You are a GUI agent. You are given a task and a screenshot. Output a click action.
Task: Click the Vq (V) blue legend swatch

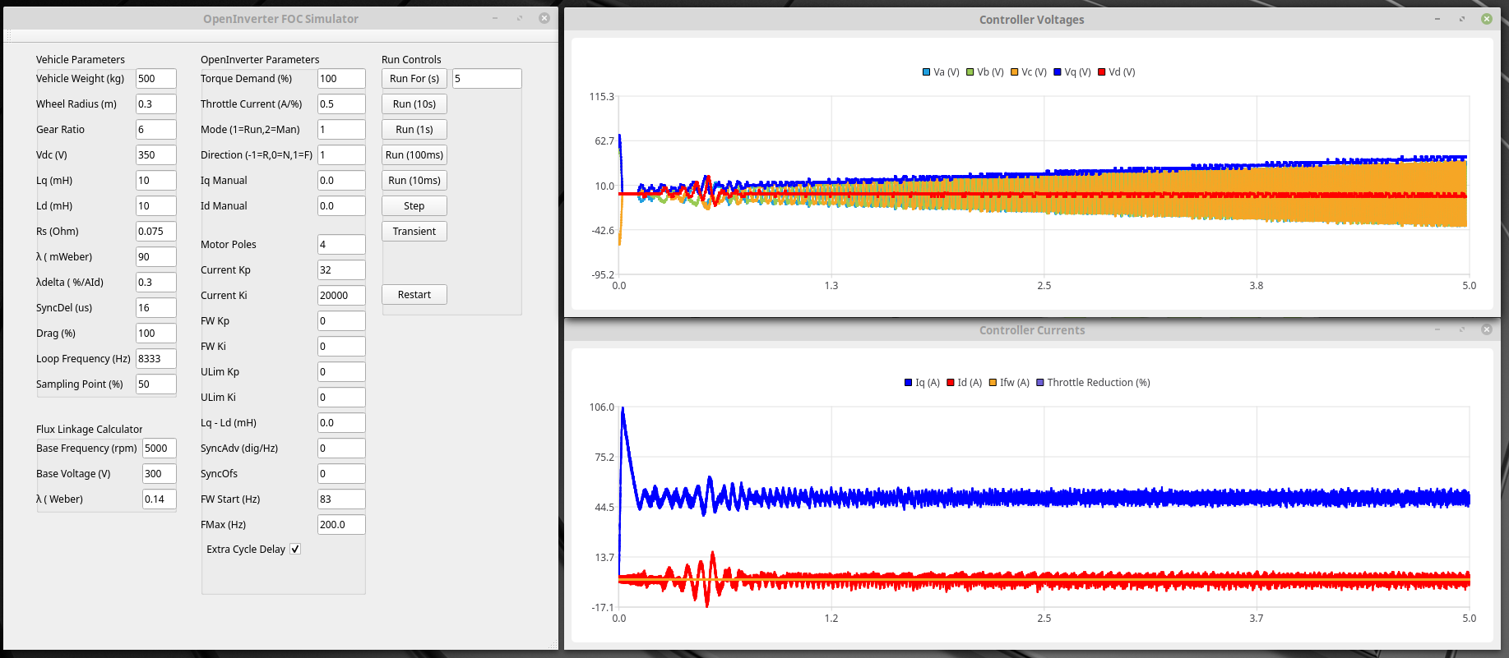1058,72
